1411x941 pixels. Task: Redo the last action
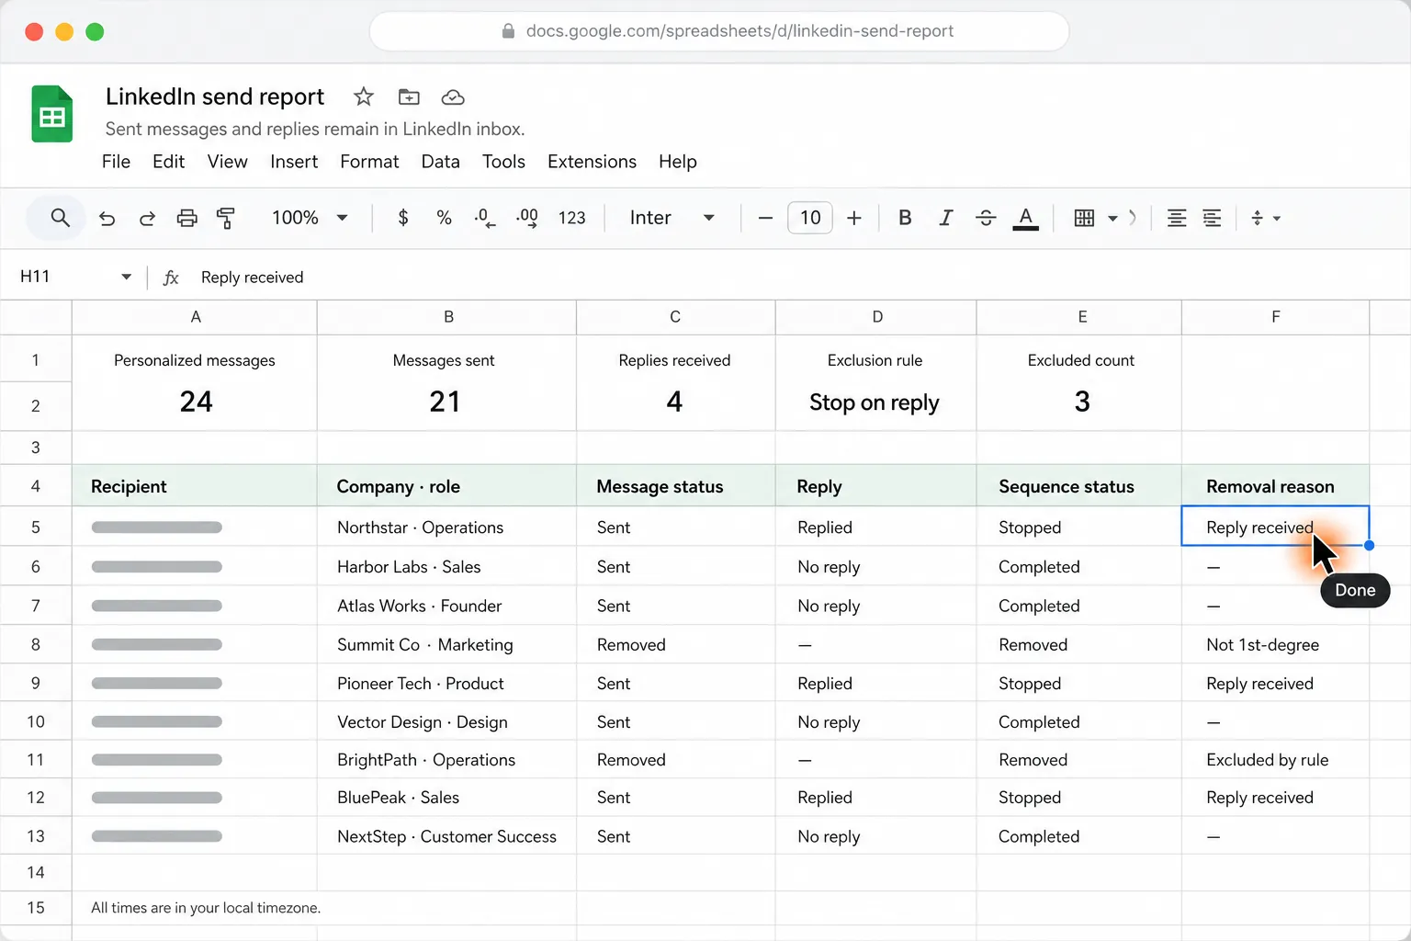pos(147,218)
